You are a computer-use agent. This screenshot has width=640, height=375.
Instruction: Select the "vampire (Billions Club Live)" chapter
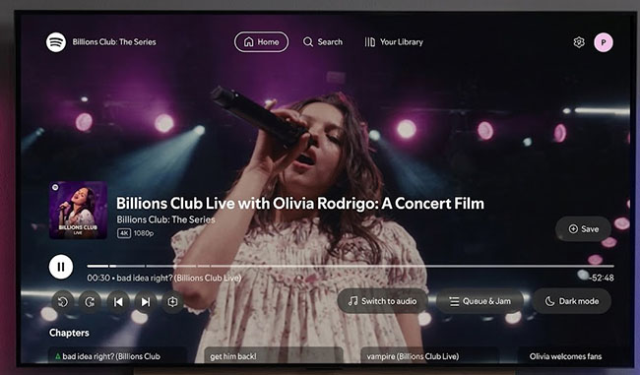click(x=430, y=355)
